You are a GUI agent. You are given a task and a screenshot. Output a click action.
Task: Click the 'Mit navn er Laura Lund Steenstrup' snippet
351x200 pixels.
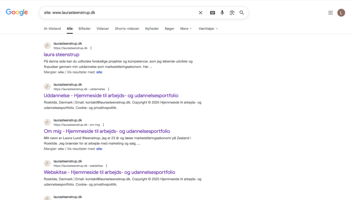click(x=72, y=138)
